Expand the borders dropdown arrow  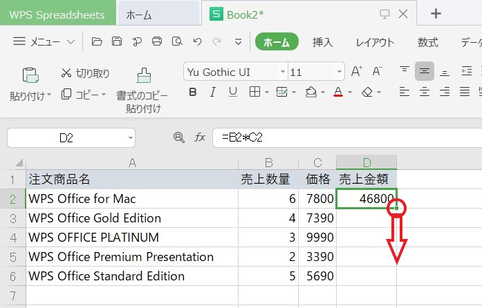[267, 92]
